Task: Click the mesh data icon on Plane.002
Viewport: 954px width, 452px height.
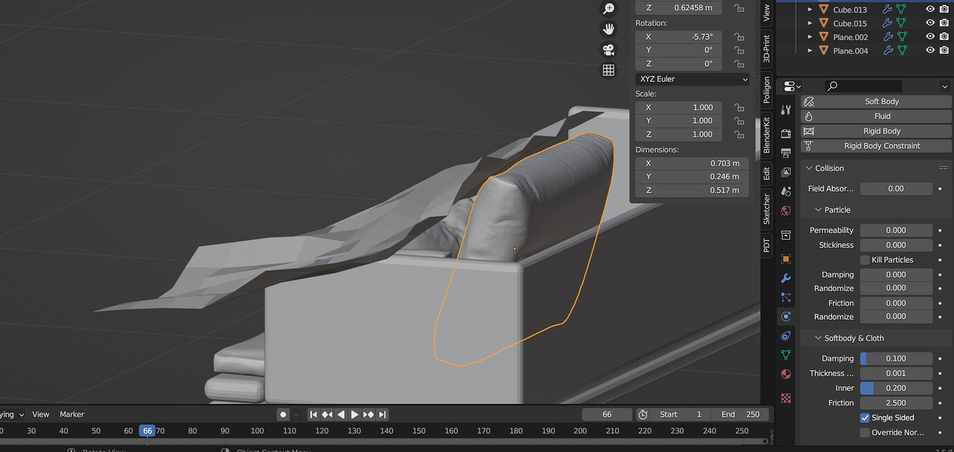Action: pyautogui.click(x=901, y=37)
